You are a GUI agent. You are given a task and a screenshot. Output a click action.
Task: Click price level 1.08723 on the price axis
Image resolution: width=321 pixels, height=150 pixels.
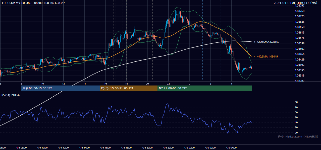[299, 16]
